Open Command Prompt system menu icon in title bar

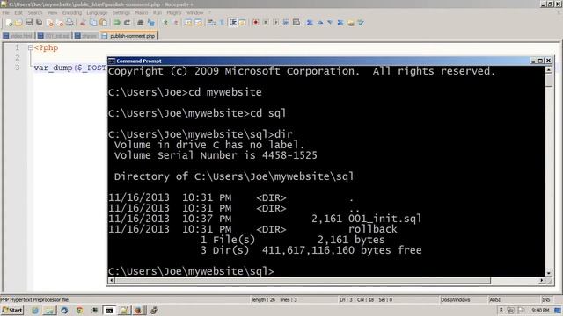[112, 61]
